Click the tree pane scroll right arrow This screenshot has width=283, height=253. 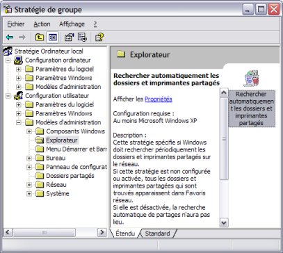[x=102, y=232]
